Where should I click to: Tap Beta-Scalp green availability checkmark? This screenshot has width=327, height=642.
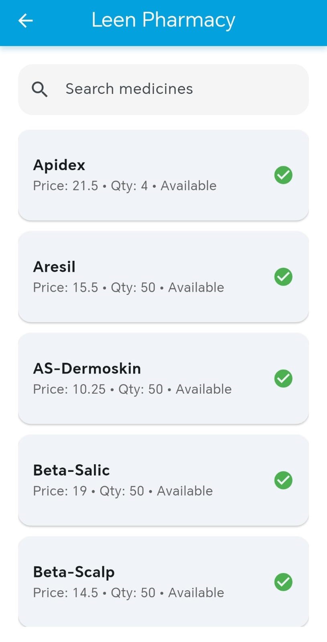[283, 582]
